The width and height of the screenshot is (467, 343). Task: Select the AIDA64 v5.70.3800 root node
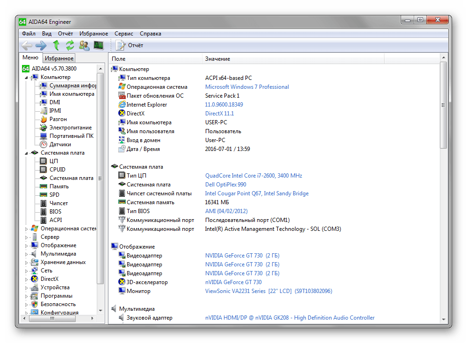[54, 69]
